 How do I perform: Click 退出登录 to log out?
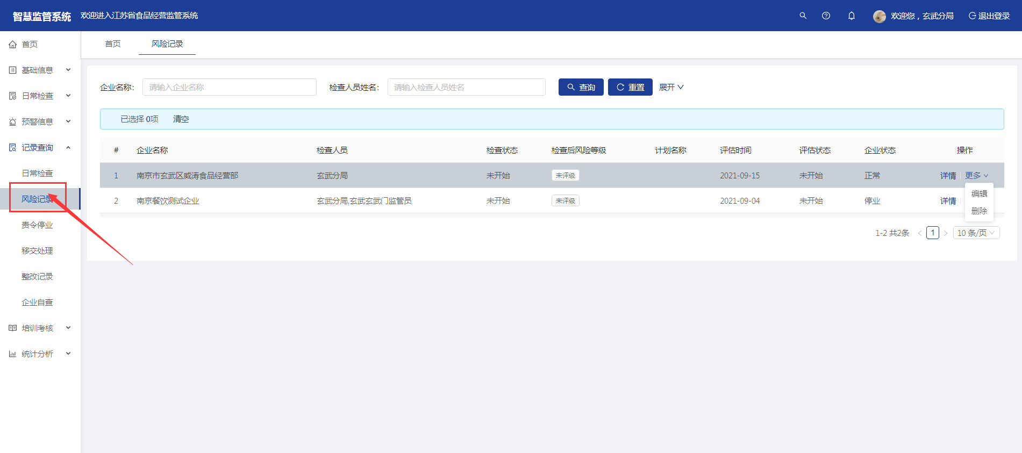pyautogui.click(x=989, y=16)
